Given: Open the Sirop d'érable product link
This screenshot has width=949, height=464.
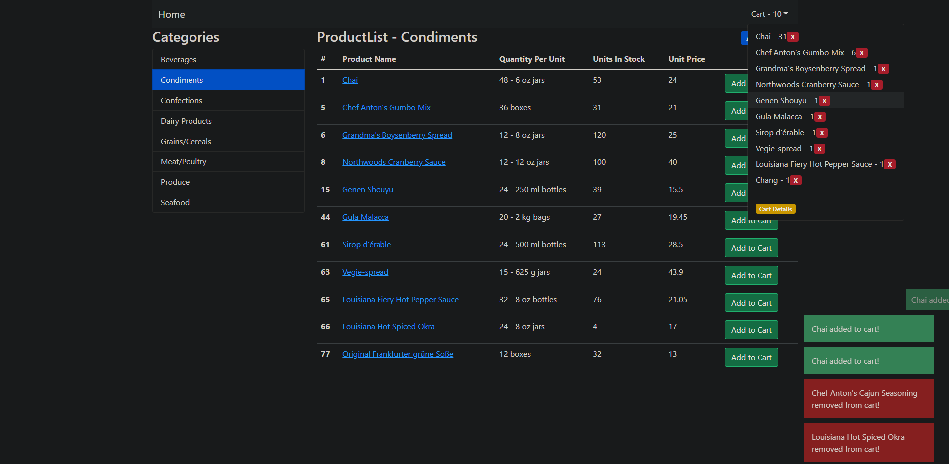Looking at the screenshot, I should (367, 245).
